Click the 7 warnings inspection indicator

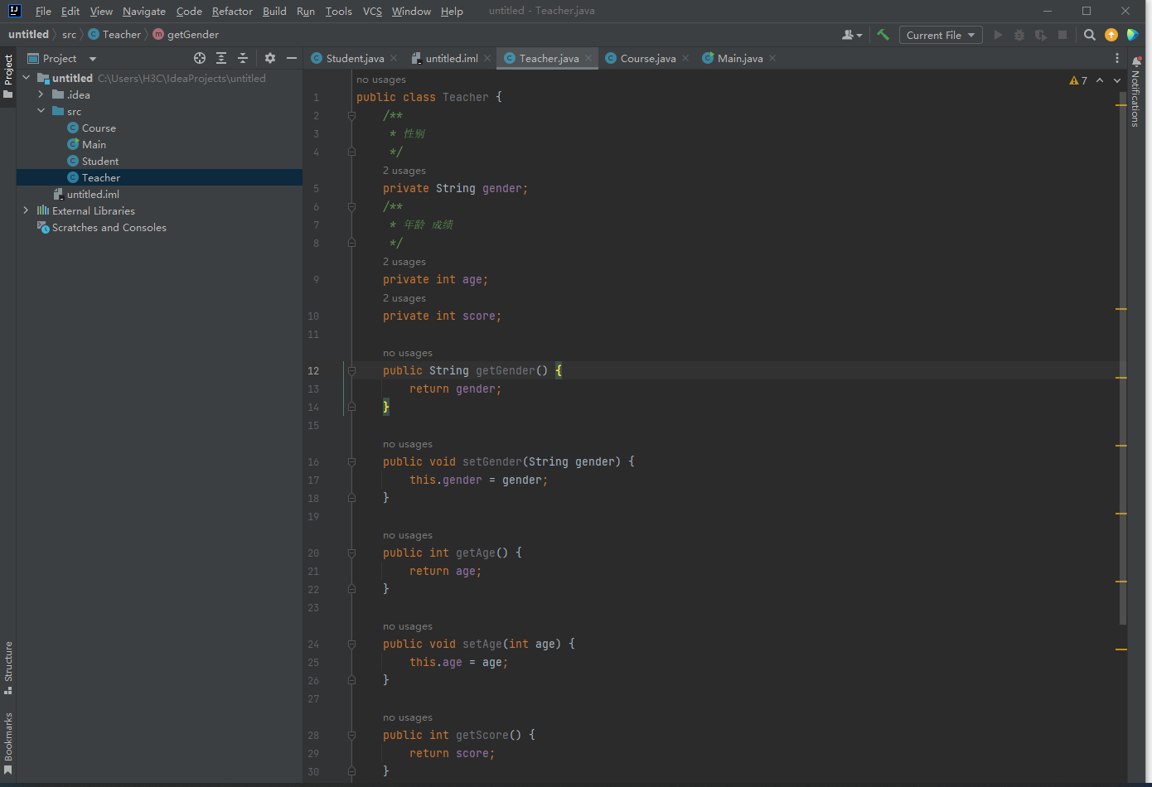(1078, 80)
